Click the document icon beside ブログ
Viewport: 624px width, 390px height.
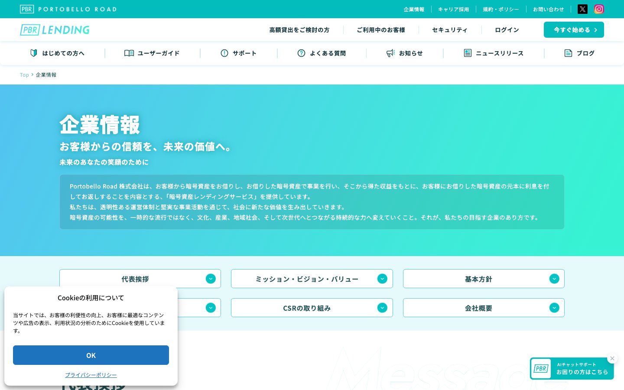[568, 53]
